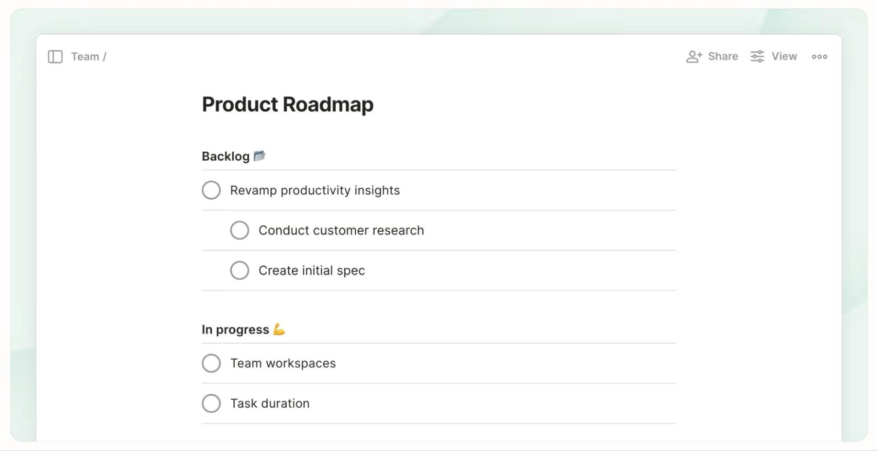Screen dimensions: 878x451
Task: Click the Product Roadmap page title
Action: (288, 105)
